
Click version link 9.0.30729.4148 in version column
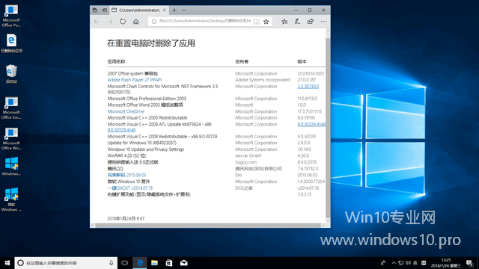311,124
